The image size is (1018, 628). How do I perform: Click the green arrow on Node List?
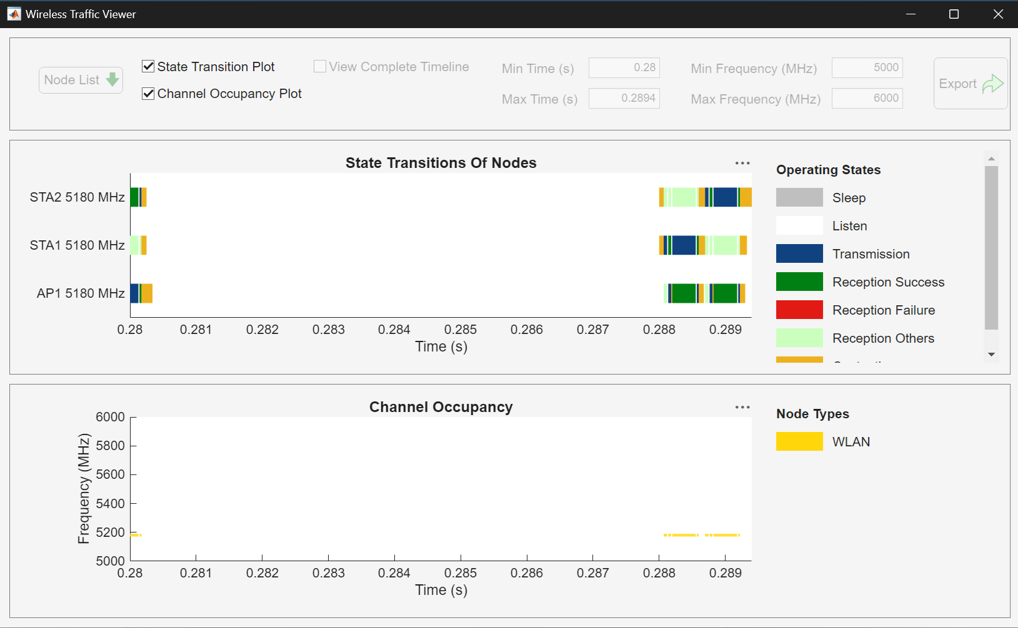pyautogui.click(x=112, y=80)
